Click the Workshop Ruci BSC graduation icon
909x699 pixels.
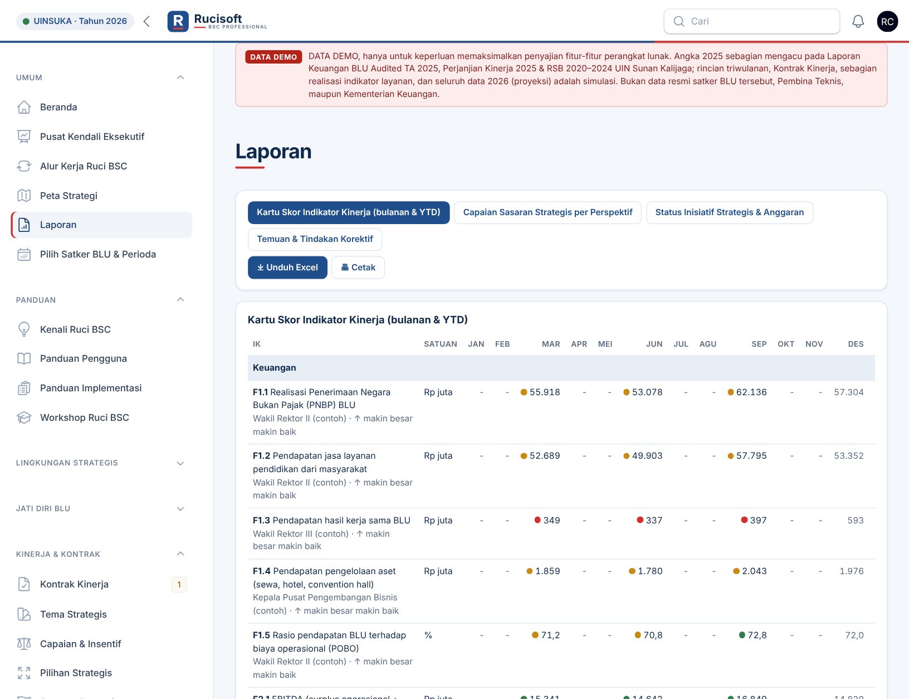point(24,418)
